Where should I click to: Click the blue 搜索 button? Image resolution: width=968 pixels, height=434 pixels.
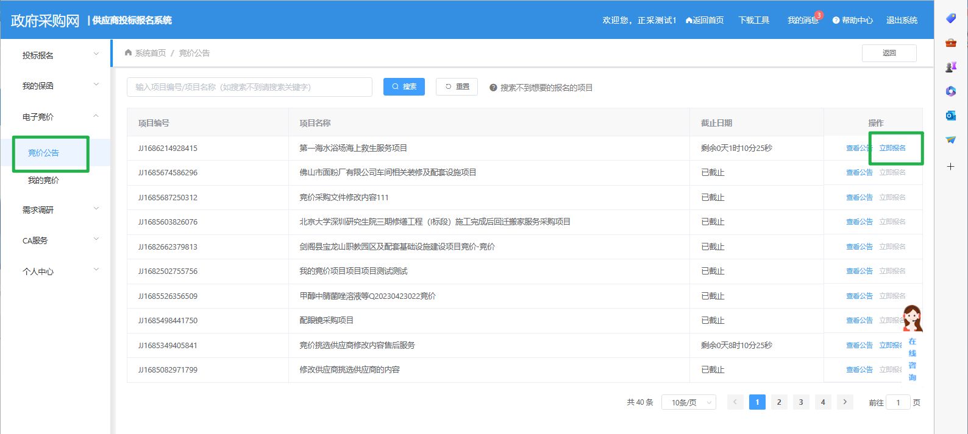click(x=404, y=86)
